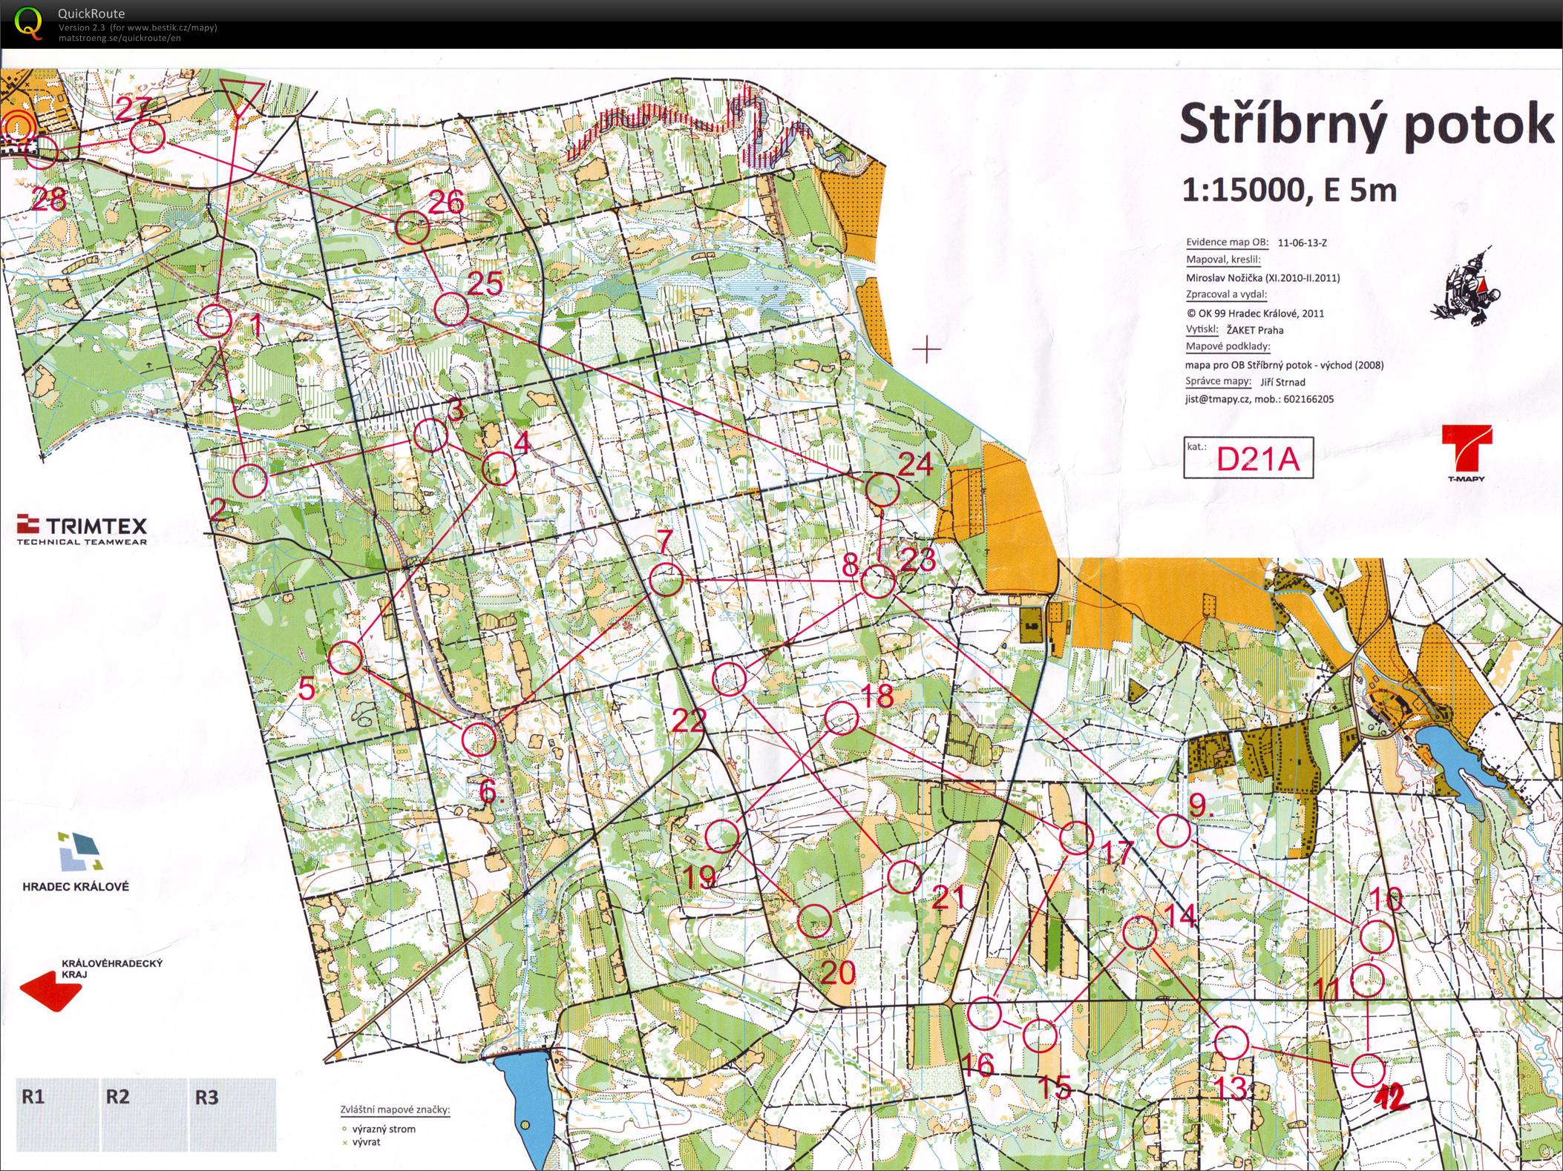The height and width of the screenshot is (1171, 1563).
Task: Select control circle 26 on the course
Action: pyautogui.click(x=412, y=228)
